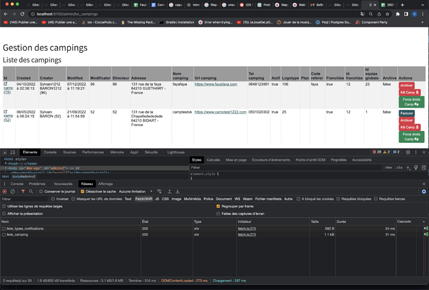The image size is (429, 290).
Task: Click the Styles pane Filtrer field
Action: click(x=286, y=168)
